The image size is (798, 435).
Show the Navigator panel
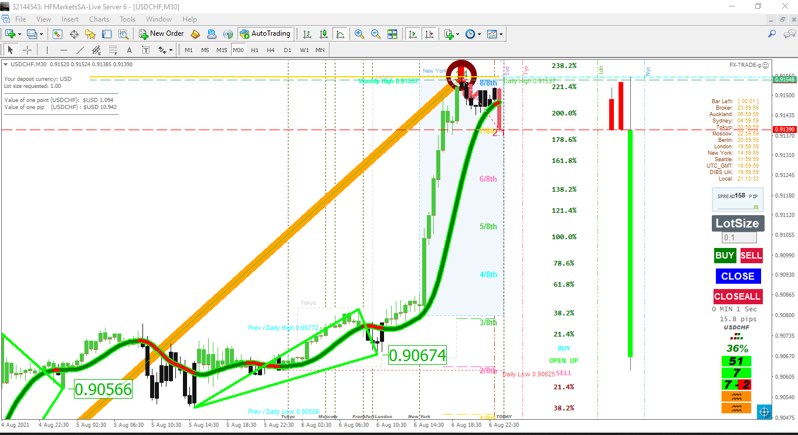(90, 34)
